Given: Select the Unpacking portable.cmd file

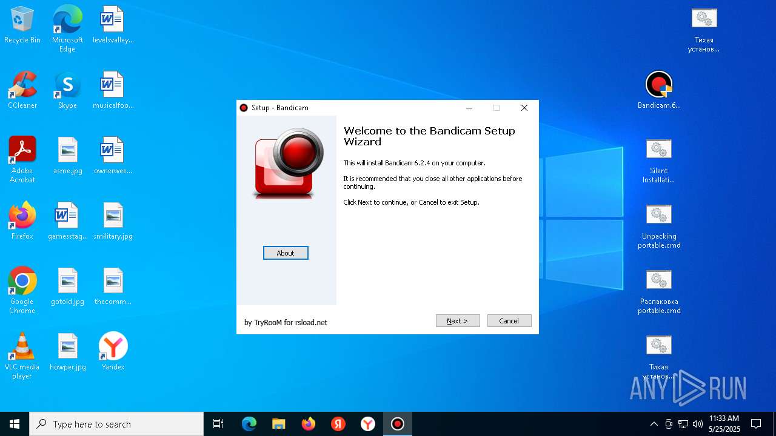Looking at the screenshot, I should click(x=659, y=226).
